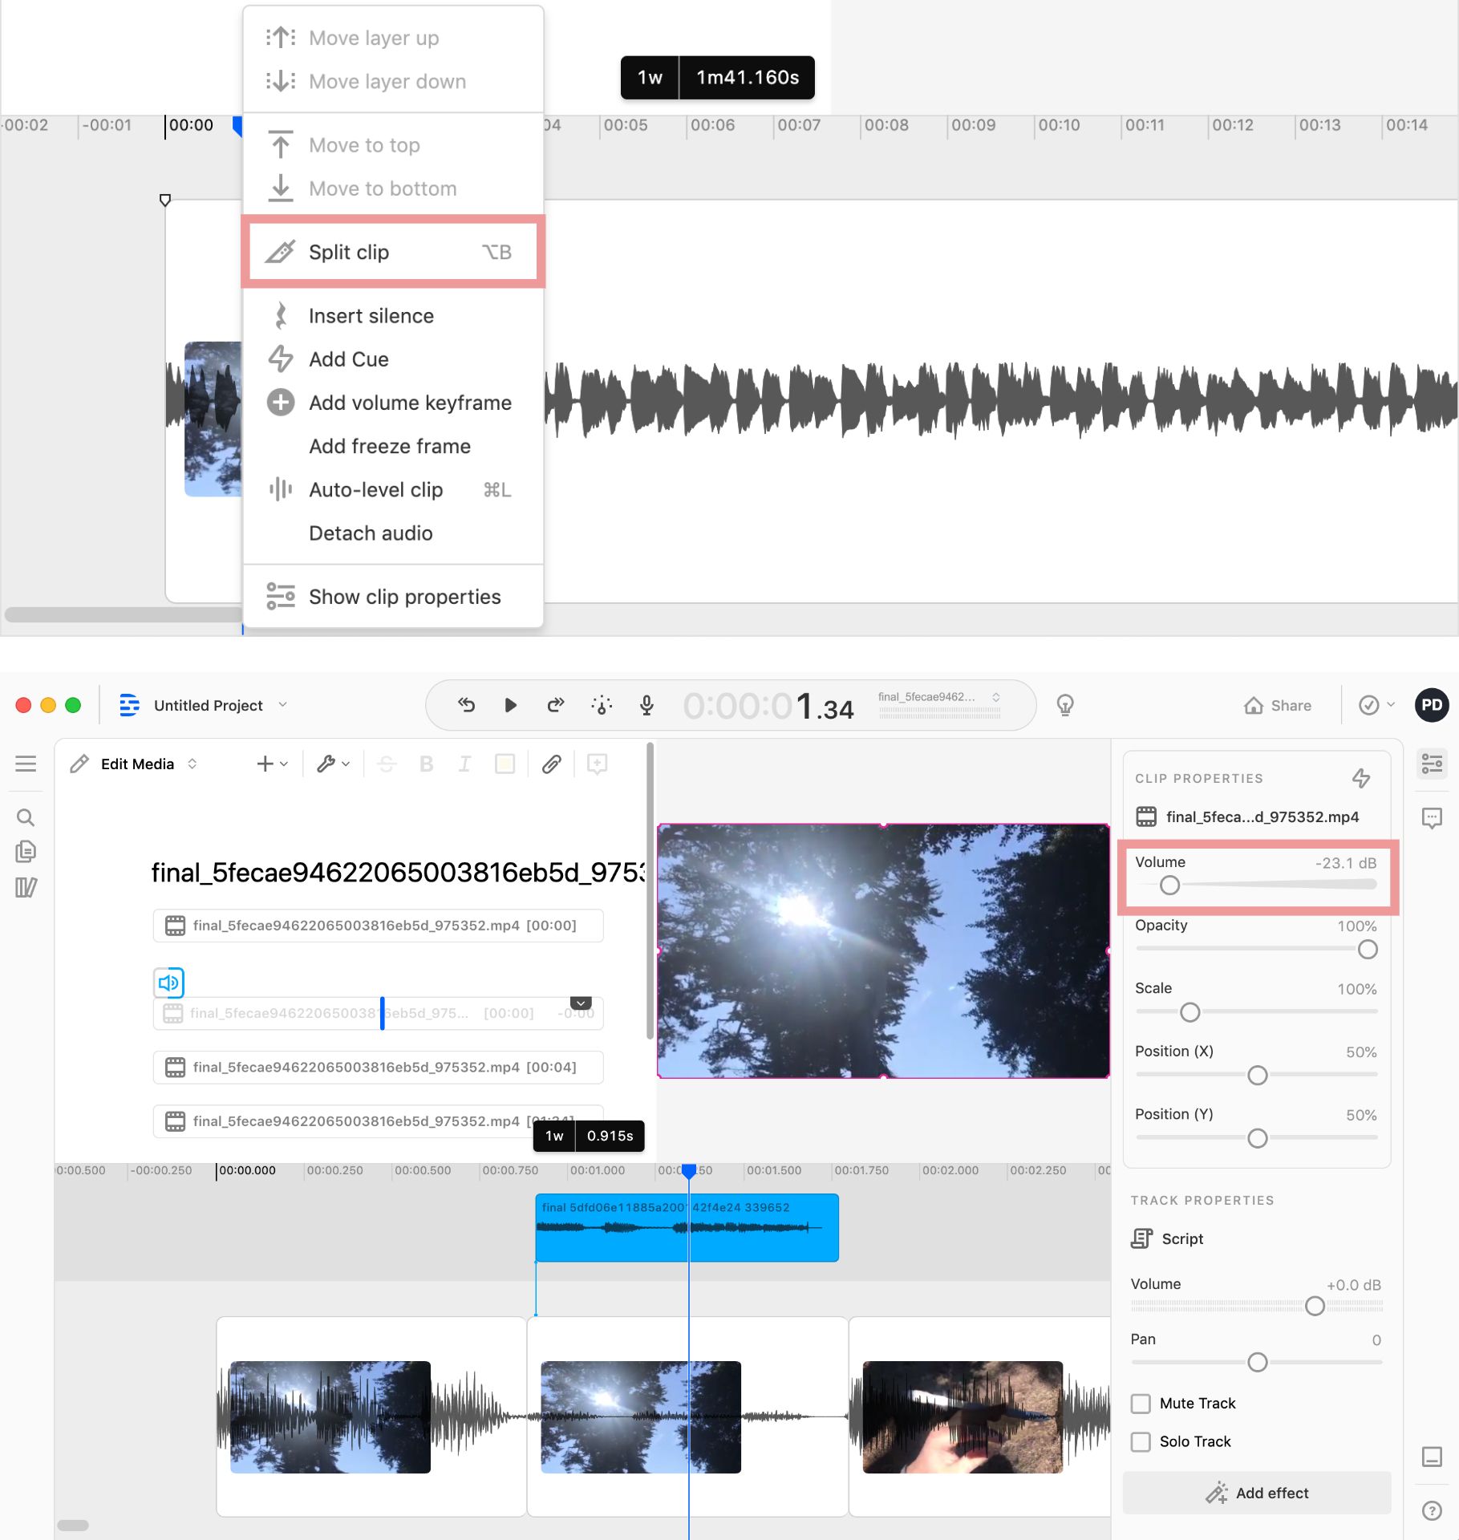Click the Share button
Screen dimensions: 1459x1540
click(x=1278, y=705)
